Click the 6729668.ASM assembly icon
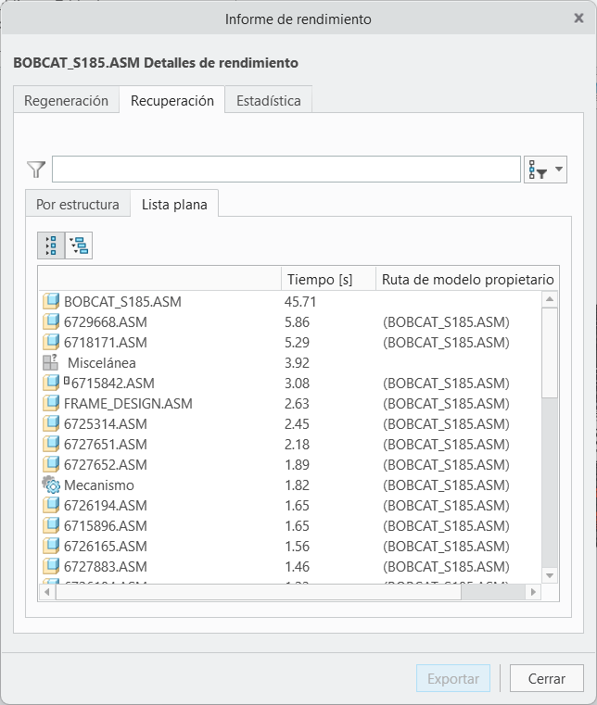 click(x=51, y=321)
